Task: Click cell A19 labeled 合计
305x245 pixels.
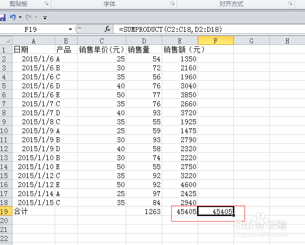Action: click(x=33, y=211)
